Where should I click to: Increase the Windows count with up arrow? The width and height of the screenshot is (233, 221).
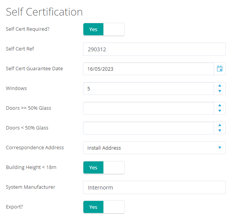[220, 86]
